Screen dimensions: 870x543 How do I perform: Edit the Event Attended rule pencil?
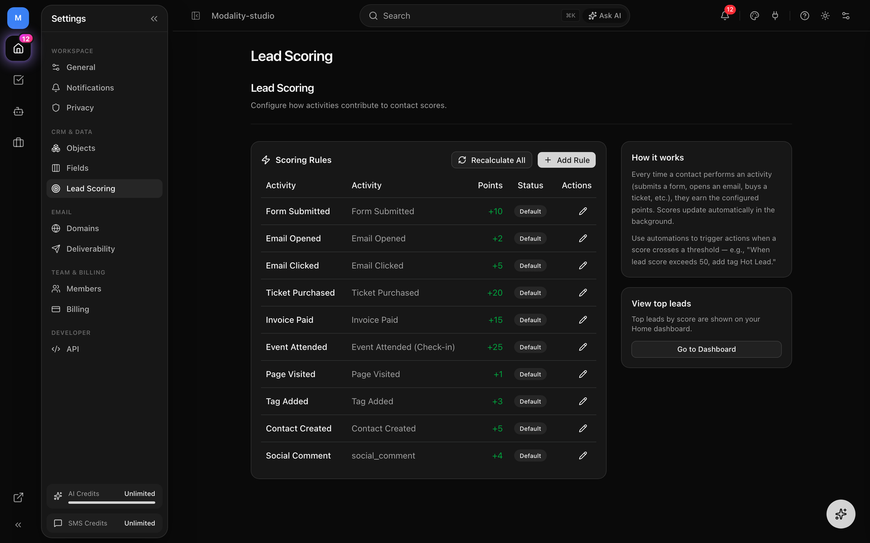coord(583,347)
